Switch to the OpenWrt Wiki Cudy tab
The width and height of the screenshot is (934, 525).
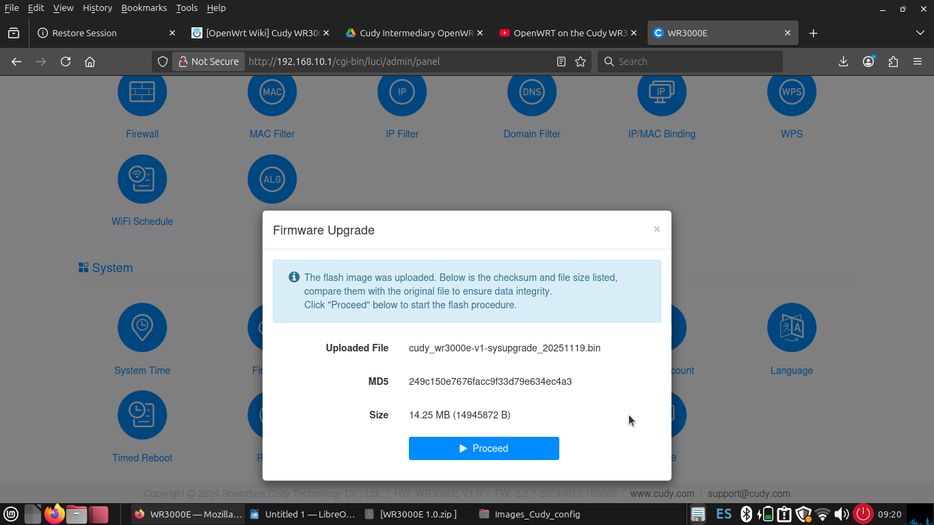tap(261, 33)
